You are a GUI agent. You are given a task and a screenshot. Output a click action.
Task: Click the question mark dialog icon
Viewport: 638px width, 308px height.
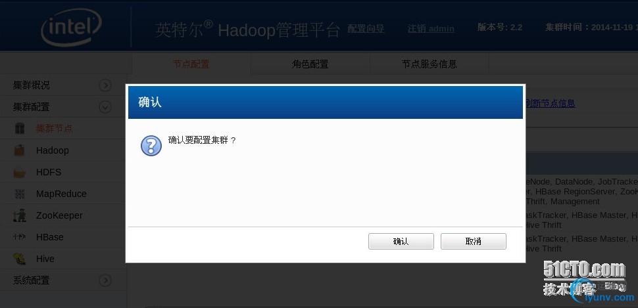coord(151,146)
